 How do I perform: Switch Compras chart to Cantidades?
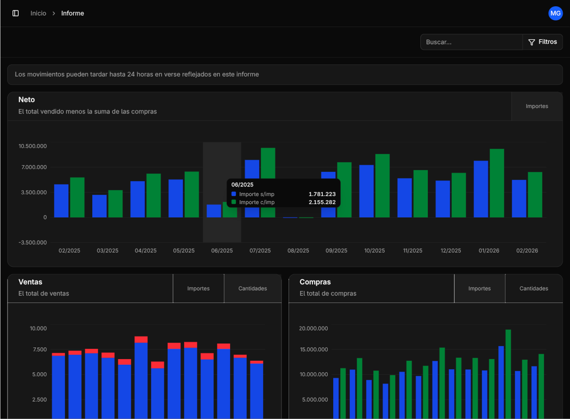click(533, 289)
